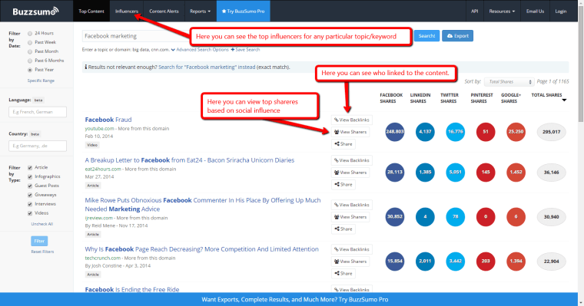The width and height of the screenshot is (584, 306).
Task: Click Twitter shares circle 5,051
Action: pyautogui.click(x=455, y=172)
